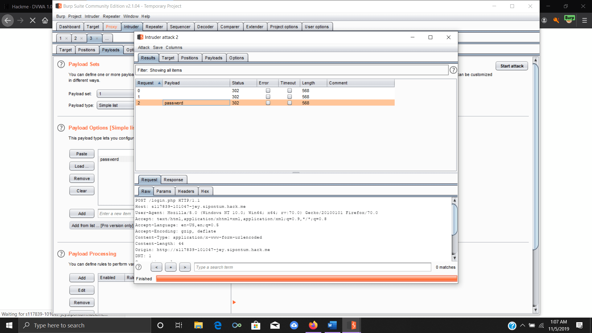This screenshot has height=333, width=592.
Task: Launch Microsoft Edge from taskbar
Action: (218, 325)
